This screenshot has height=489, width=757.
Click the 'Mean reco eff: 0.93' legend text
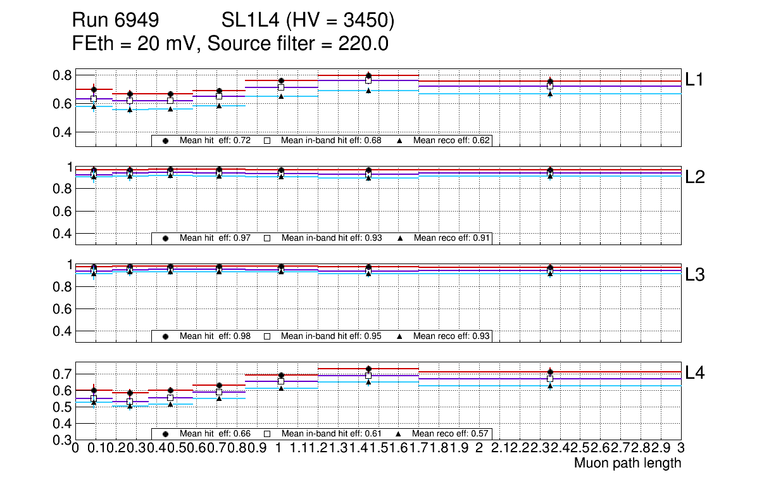pyautogui.click(x=451, y=336)
